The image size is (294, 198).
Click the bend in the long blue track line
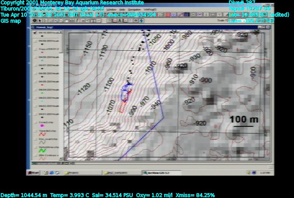[x=164, y=118]
